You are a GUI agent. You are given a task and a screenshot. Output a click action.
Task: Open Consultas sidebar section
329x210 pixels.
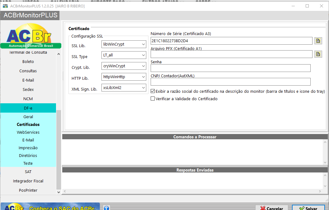click(28, 71)
